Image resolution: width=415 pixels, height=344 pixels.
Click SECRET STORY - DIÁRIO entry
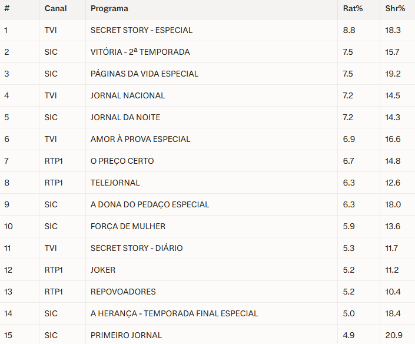(137, 248)
